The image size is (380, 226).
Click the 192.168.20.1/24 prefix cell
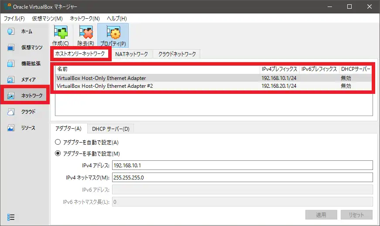click(279, 86)
